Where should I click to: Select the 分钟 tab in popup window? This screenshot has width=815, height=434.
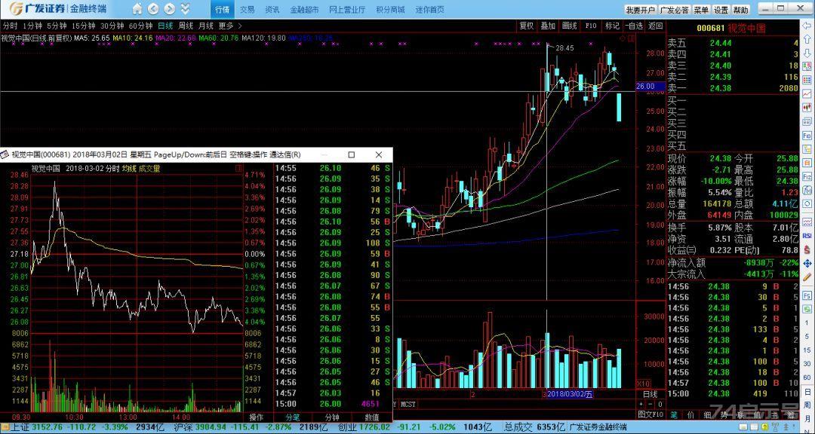pyautogui.click(x=332, y=417)
